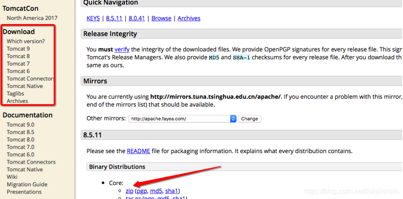Select Tomcat 9 in Download sidebar
403x199 pixels.
pos(18,49)
